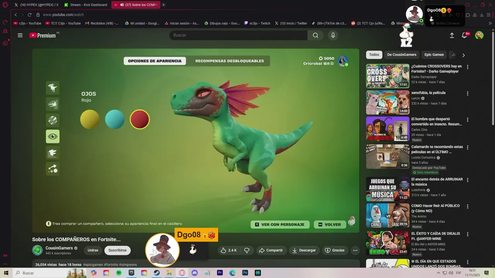The height and width of the screenshot is (278, 495).
Task: Open Premiere Pro from the taskbar
Action: coord(220,273)
